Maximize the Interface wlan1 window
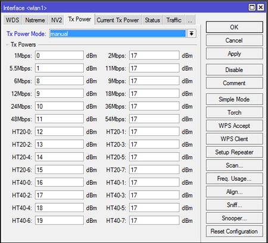Viewport: 268px width, 243px height. 252,8
